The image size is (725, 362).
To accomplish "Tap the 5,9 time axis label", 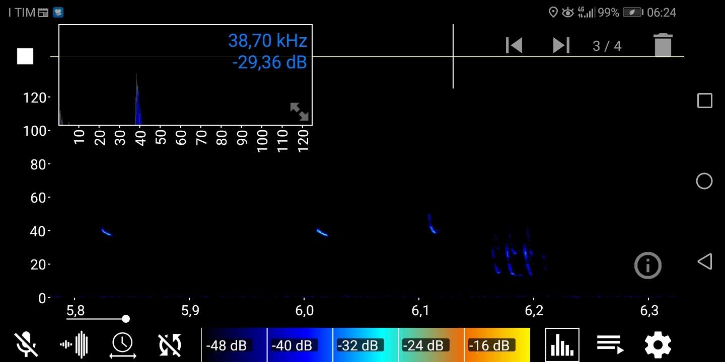I will (190, 311).
